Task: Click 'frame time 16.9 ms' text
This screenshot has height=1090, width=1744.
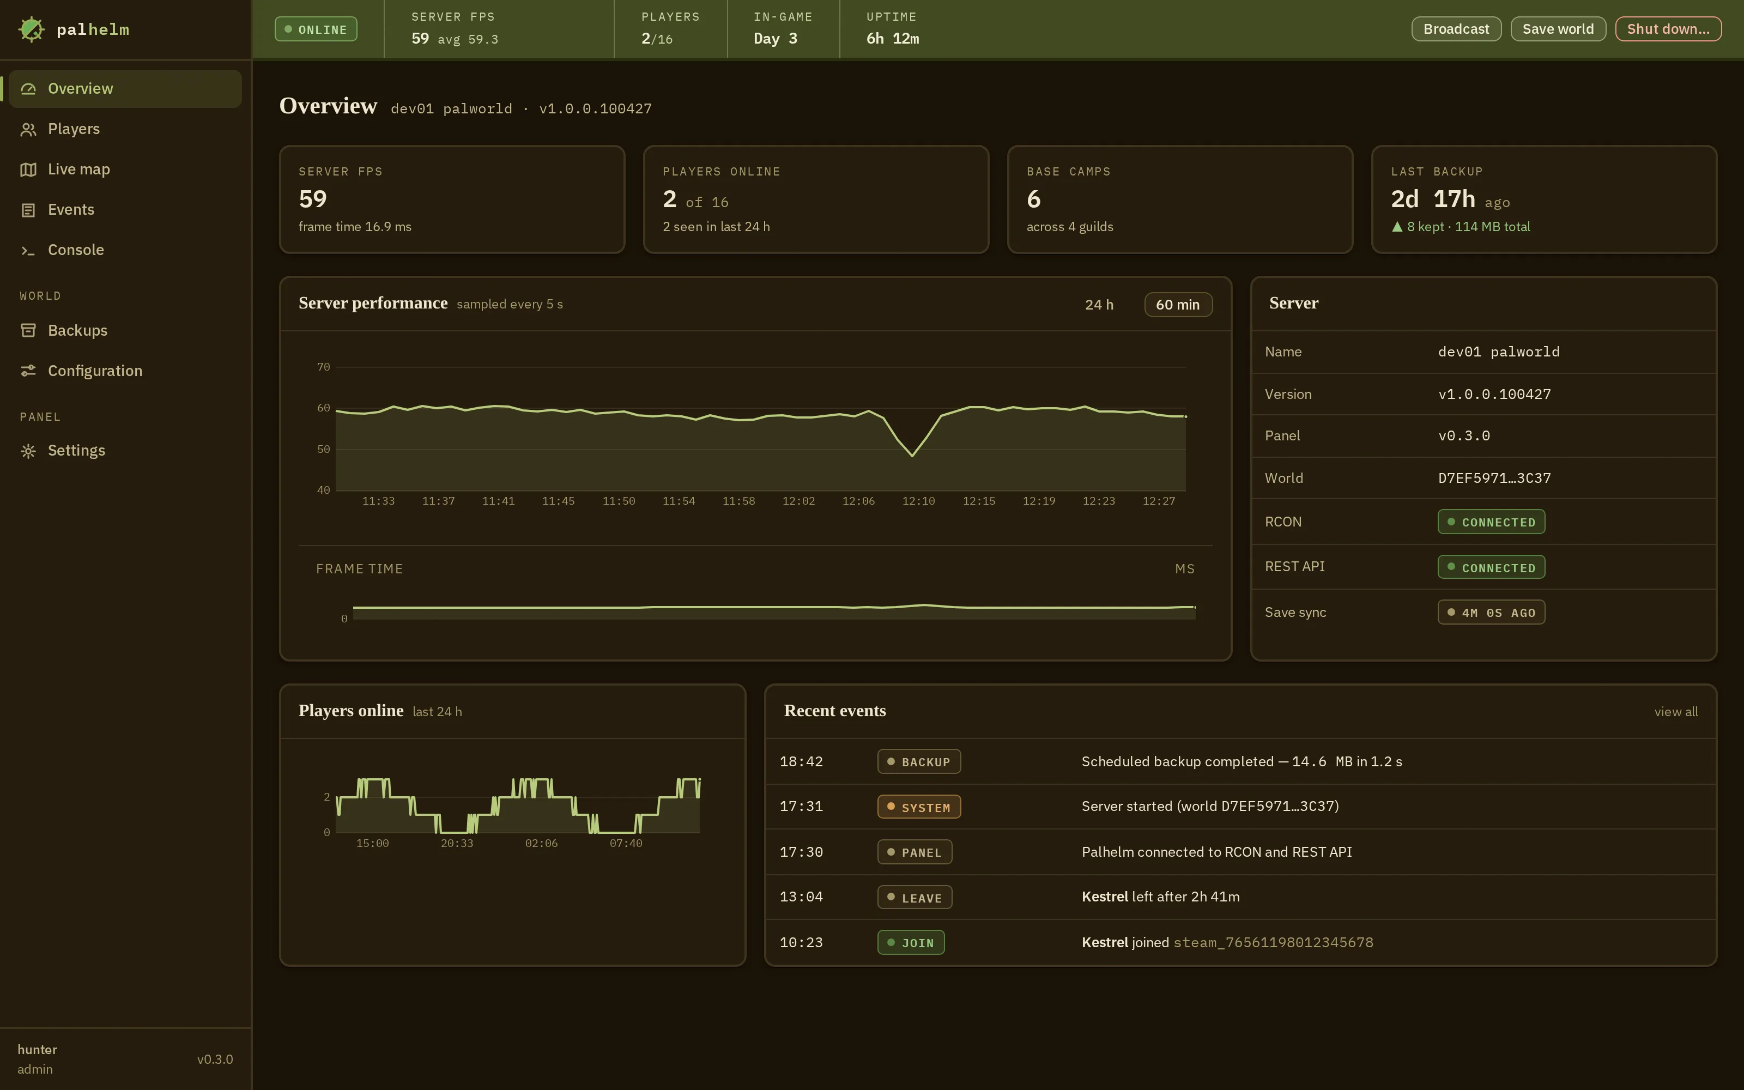Action: [355, 226]
